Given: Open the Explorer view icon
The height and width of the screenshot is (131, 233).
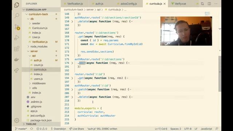Looking at the screenshot, I should point(17,5).
